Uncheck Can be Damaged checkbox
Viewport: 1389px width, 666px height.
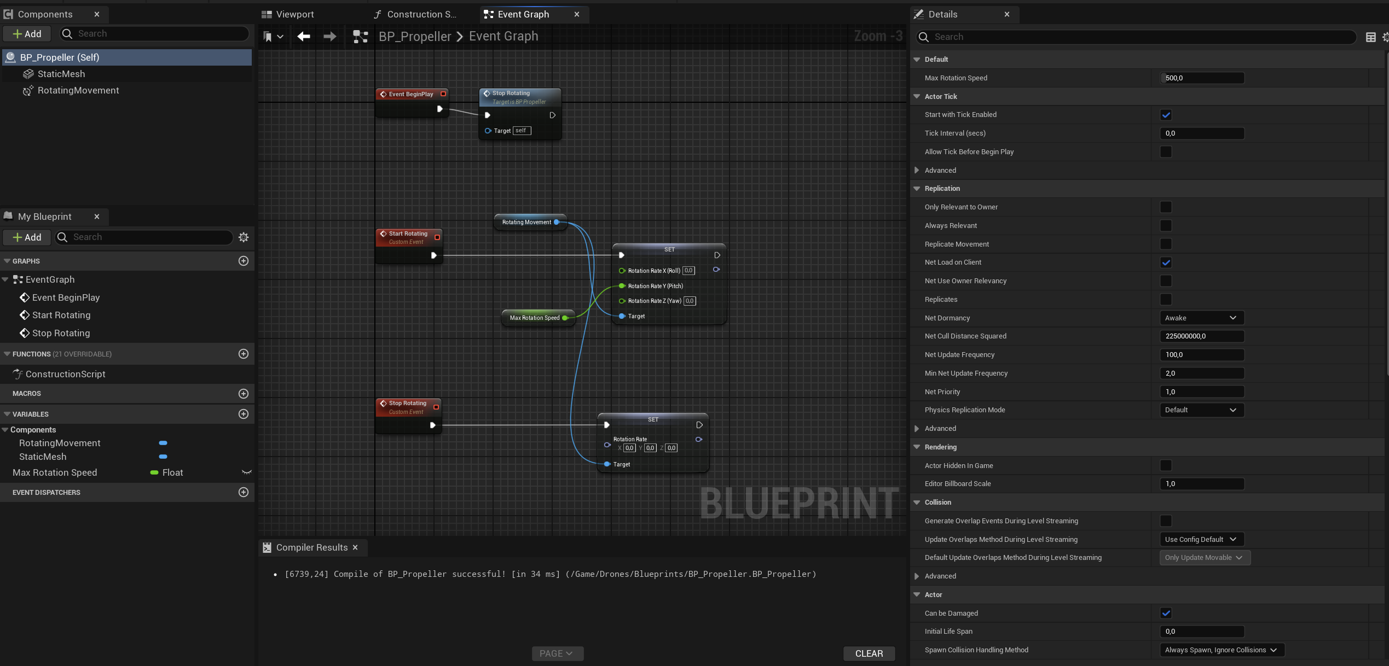1166,614
